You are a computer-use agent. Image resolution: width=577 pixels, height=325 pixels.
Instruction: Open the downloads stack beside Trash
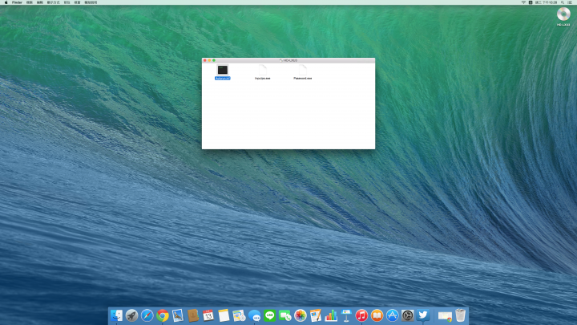tap(445, 316)
